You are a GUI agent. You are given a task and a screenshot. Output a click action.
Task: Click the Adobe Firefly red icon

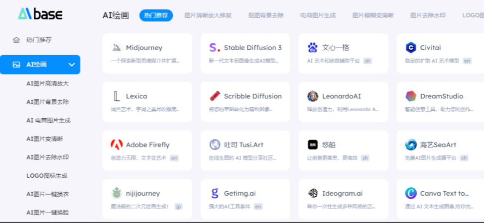tap(117, 145)
